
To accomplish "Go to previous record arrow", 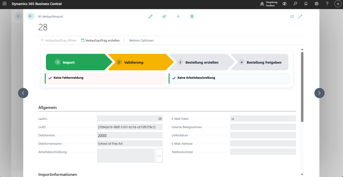I will click(x=23, y=93).
